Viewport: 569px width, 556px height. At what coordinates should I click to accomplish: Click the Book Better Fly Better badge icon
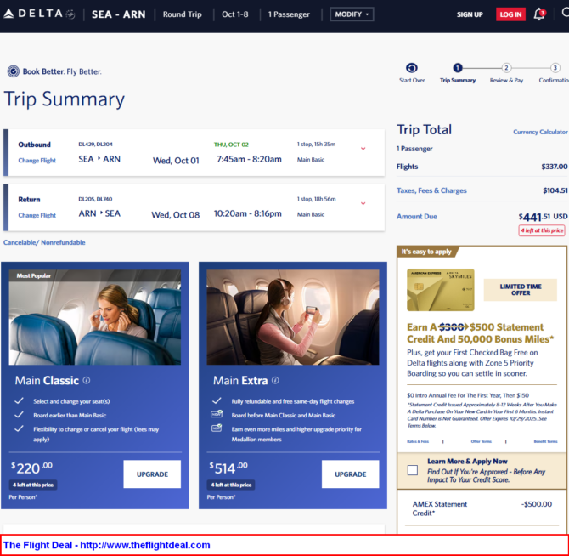click(13, 71)
